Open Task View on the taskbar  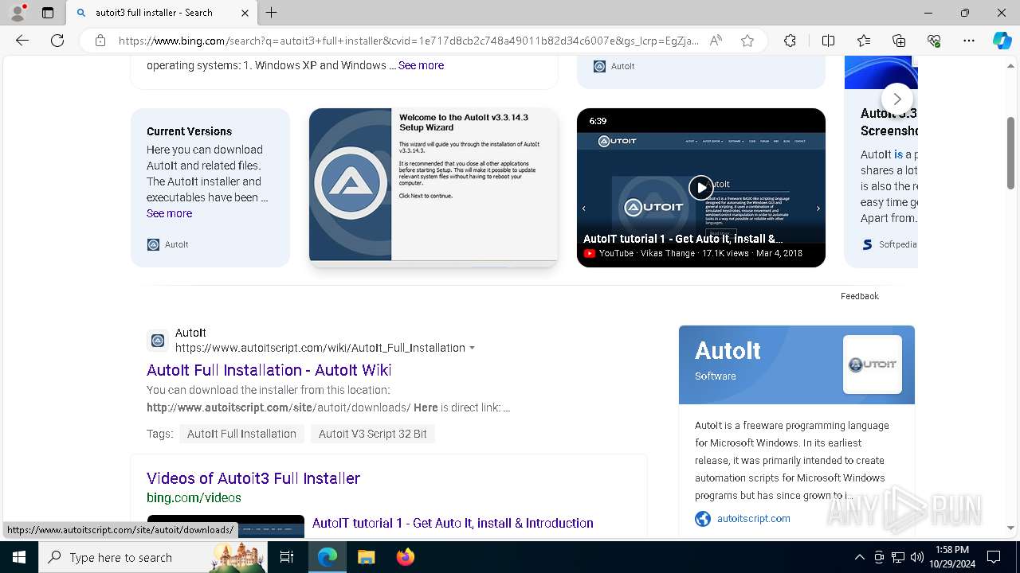tap(288, 557)
